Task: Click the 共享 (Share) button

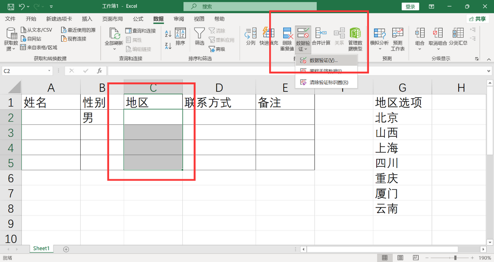Action: click(x=478, y=19)
